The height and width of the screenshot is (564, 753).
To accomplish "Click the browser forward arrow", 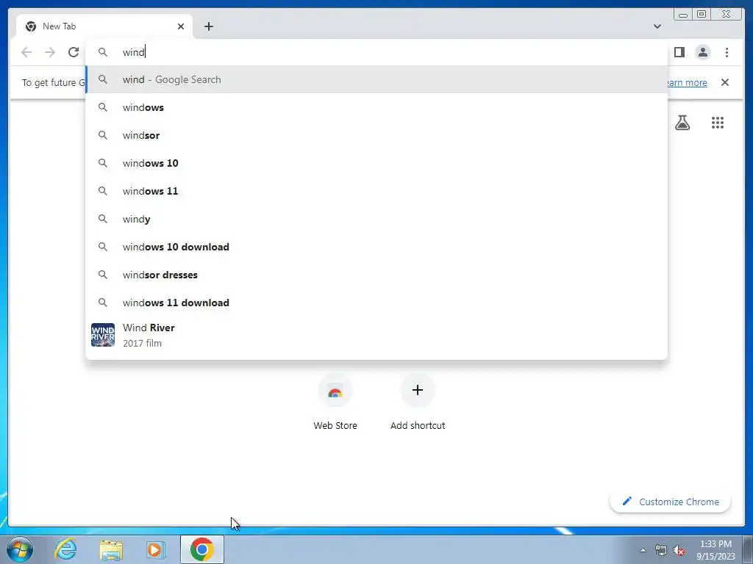I will [x=50, y=52].
